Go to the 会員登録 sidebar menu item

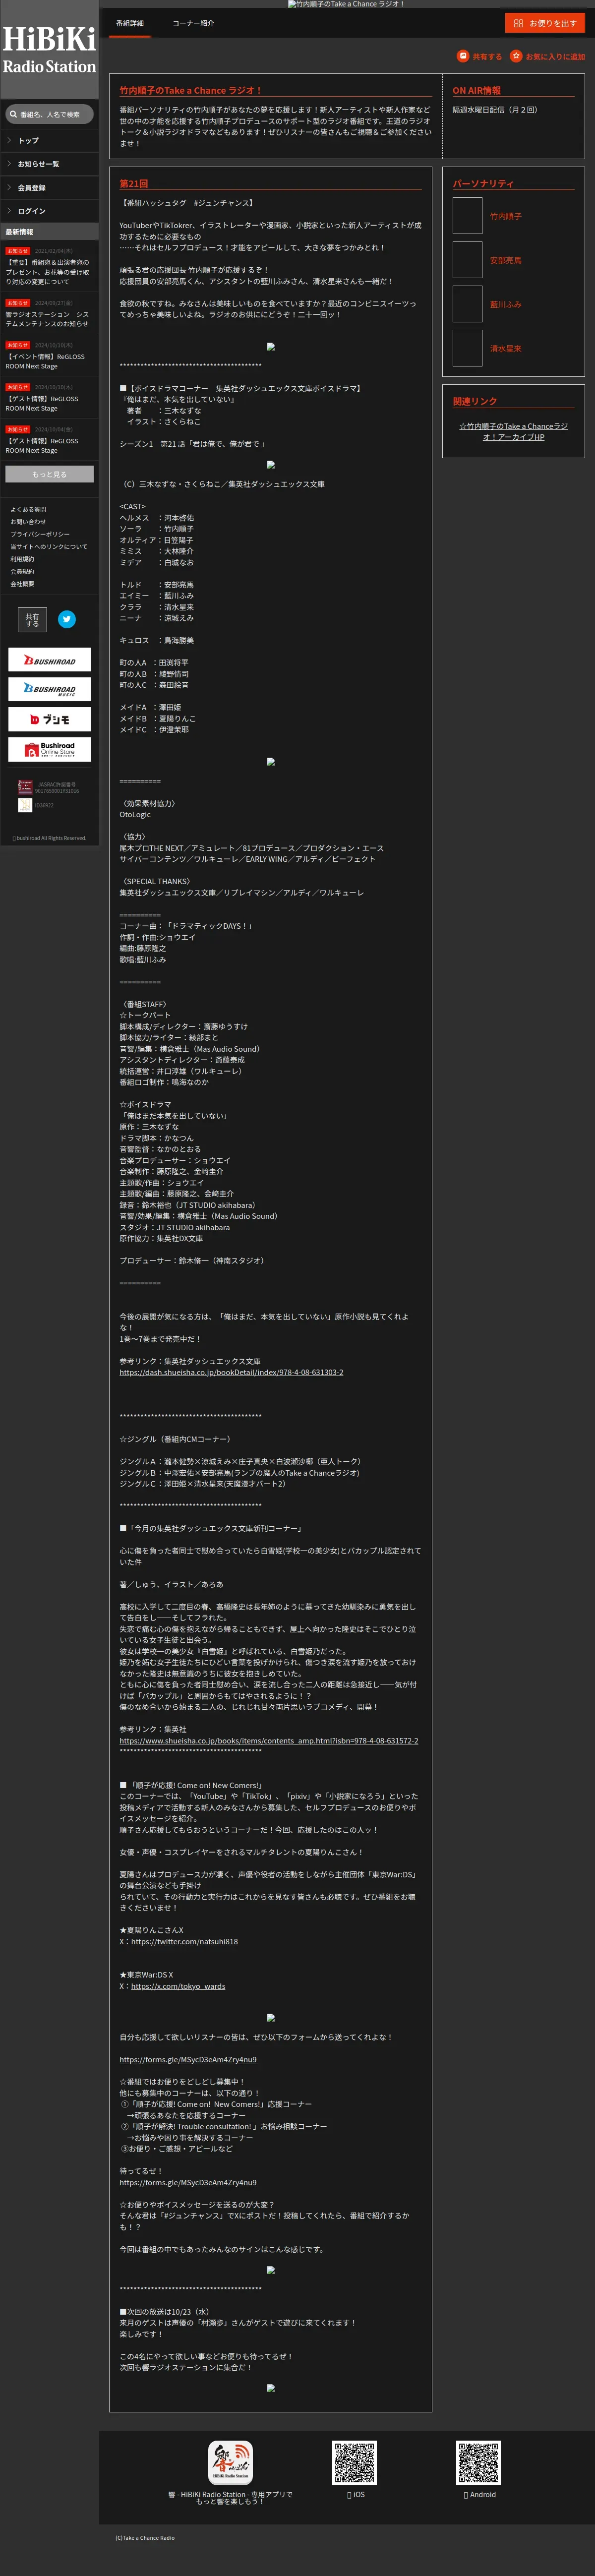point(49,187)
